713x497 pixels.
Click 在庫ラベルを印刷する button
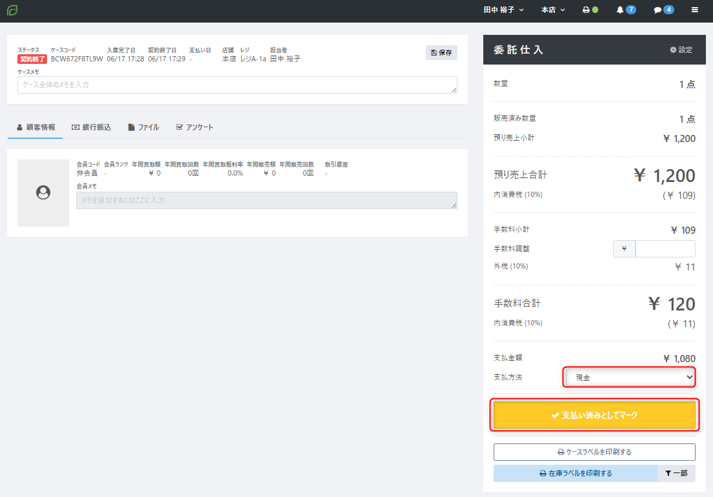point(575,473)
